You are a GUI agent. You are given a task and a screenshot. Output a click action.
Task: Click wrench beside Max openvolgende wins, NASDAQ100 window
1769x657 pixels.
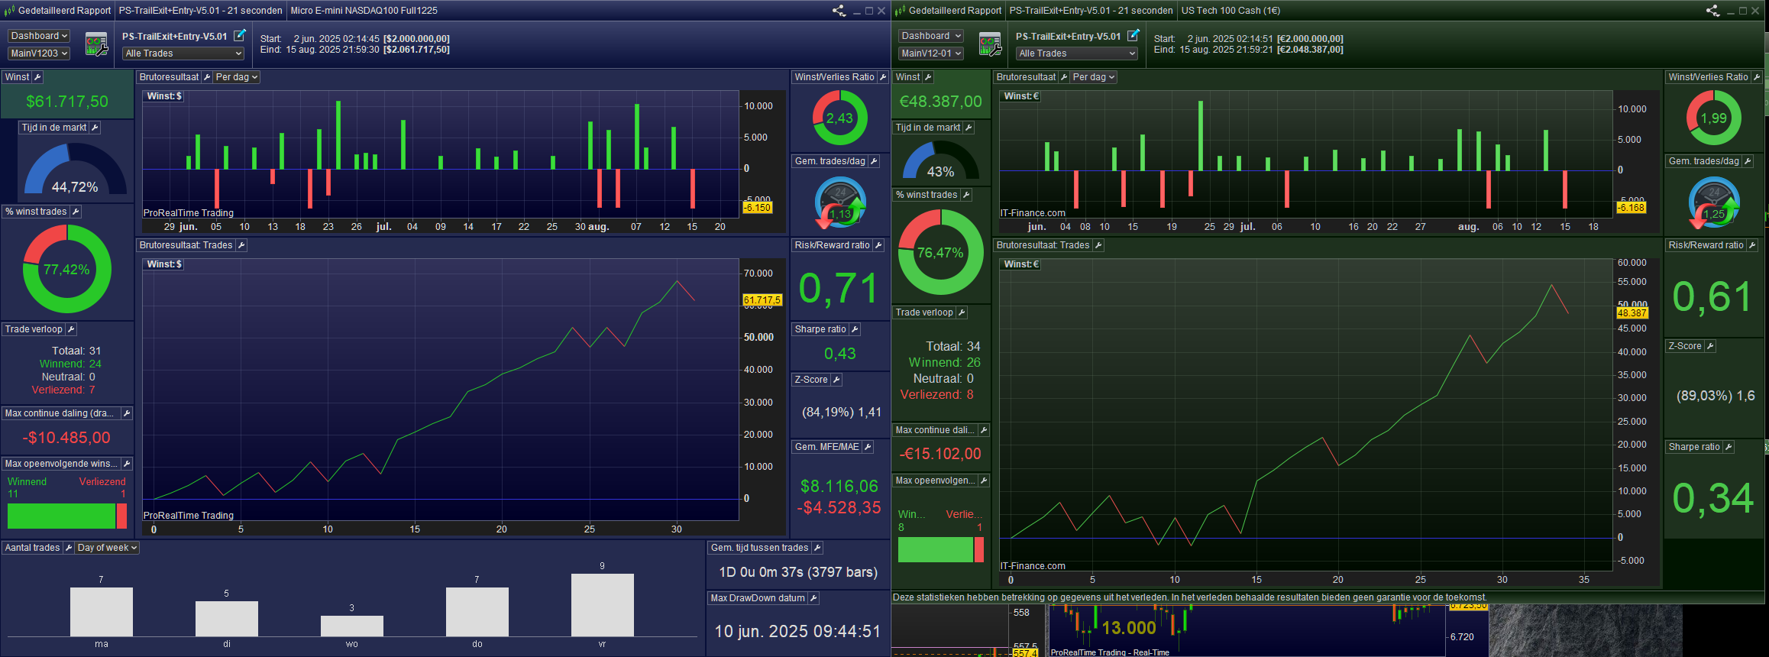127,464
